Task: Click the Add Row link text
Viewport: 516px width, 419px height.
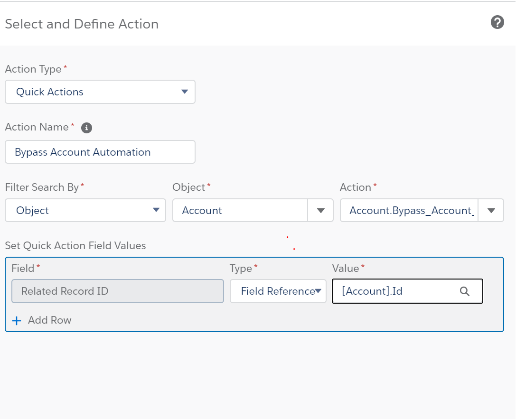Action: (x=49, y=320)
